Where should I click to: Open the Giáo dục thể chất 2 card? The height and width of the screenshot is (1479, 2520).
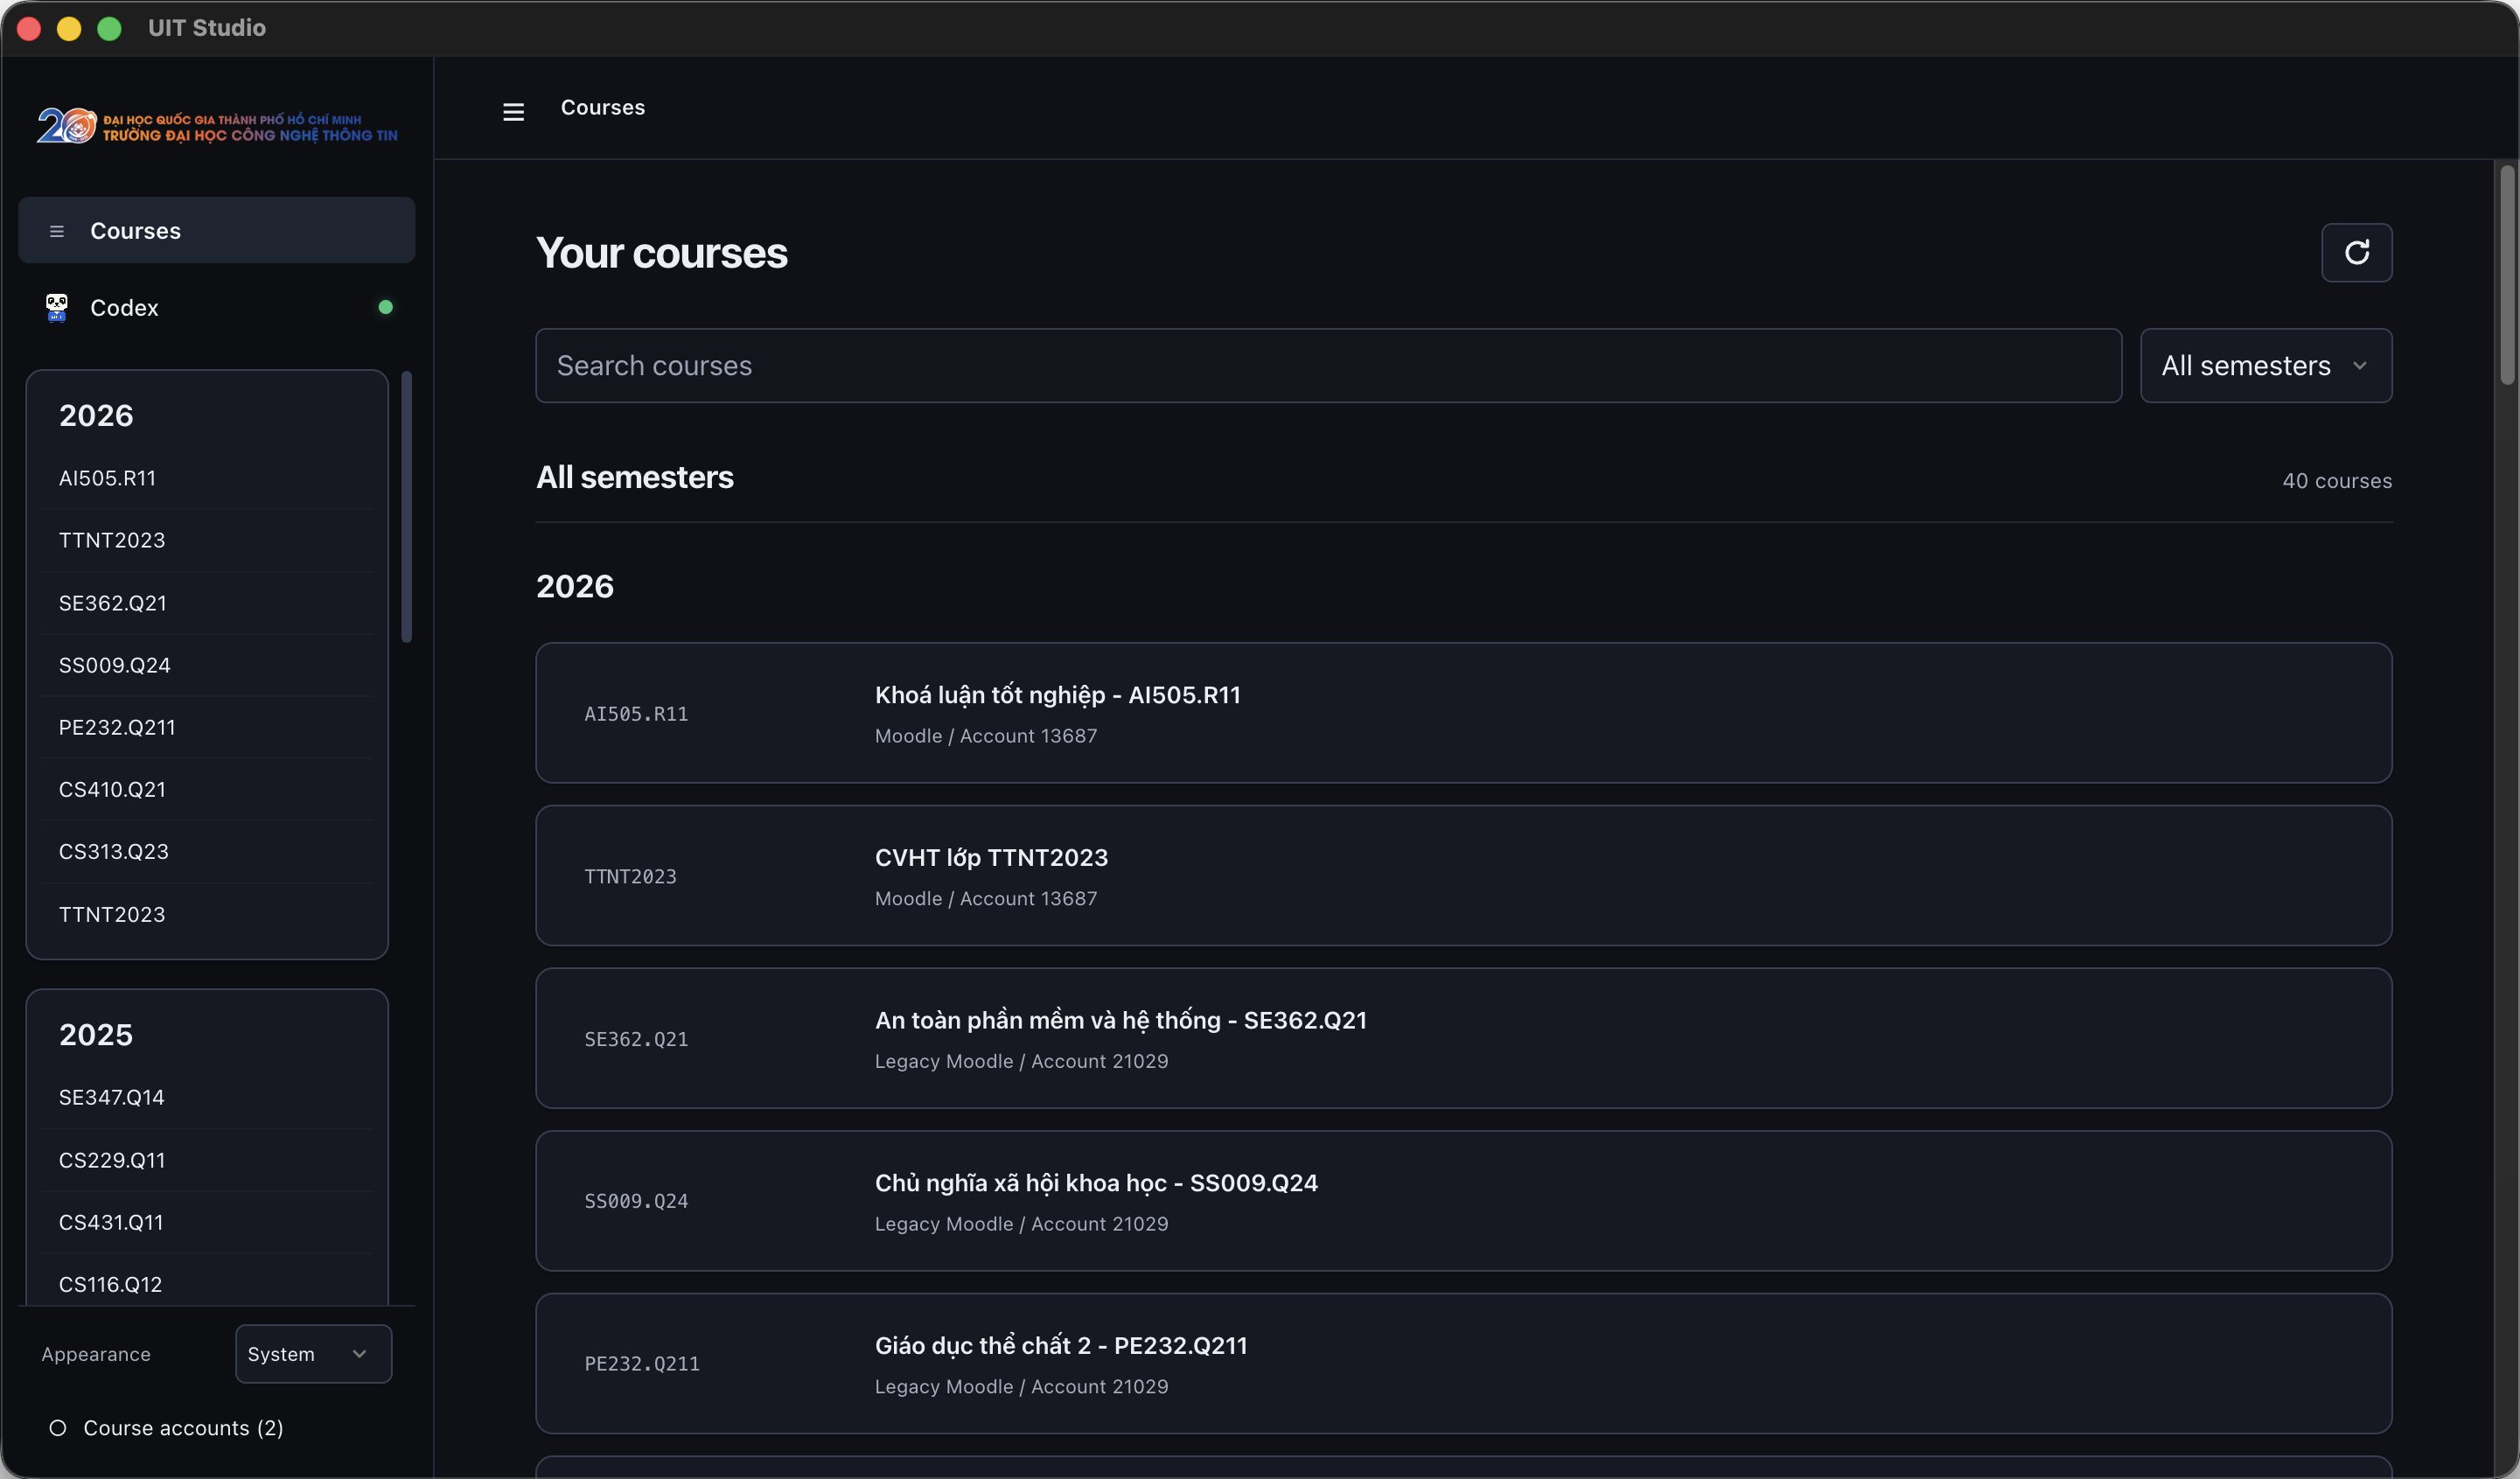[1463, 1364]
